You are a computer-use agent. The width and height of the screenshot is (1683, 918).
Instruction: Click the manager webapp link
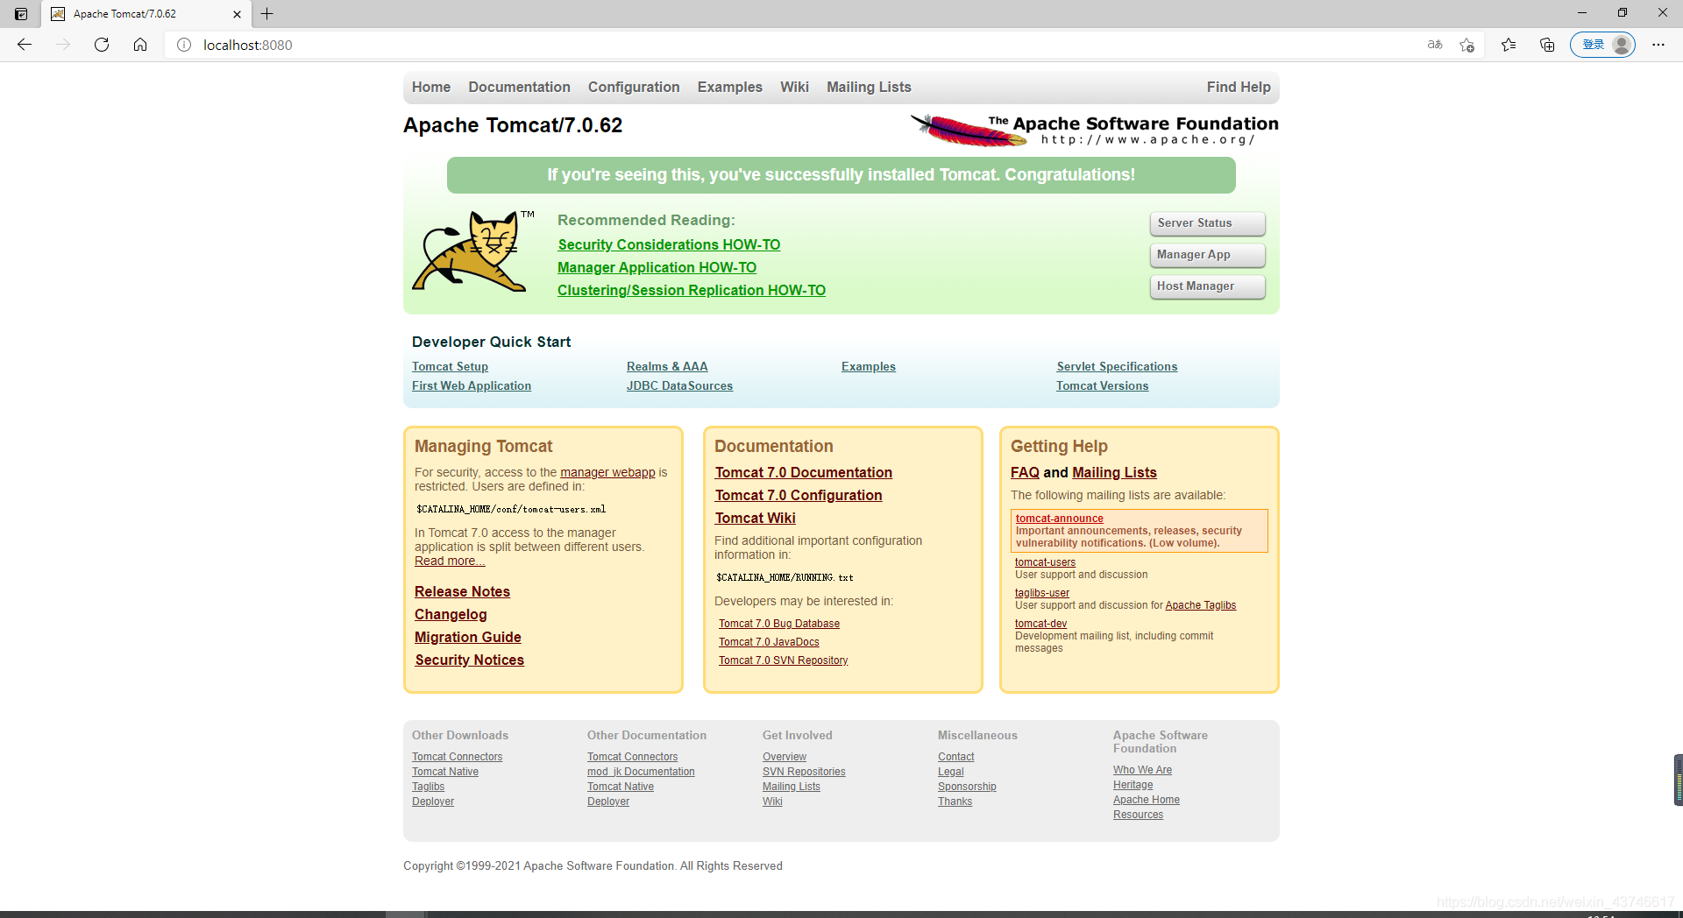[607, 472]
